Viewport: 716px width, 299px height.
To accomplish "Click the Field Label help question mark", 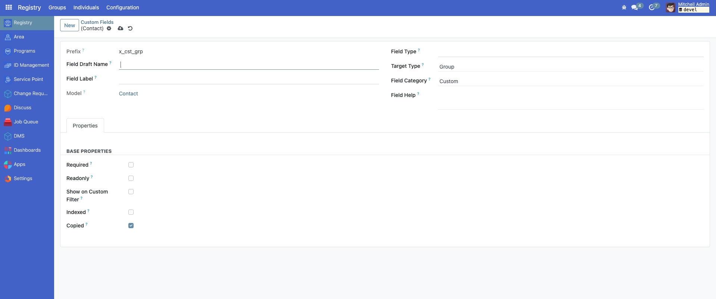I will 96,77.
